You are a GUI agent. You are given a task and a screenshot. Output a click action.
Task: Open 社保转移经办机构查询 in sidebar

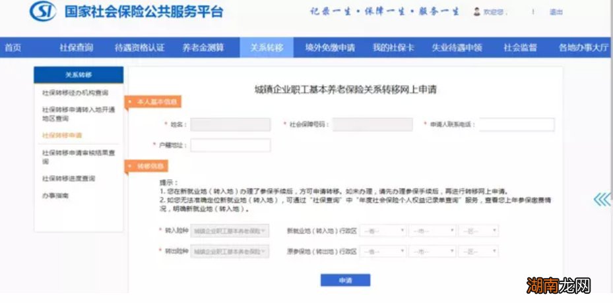point(75,93)
